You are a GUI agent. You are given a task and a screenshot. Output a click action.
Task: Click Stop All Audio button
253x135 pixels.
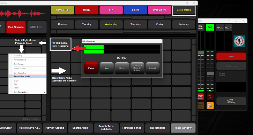(x=16, y=27)
